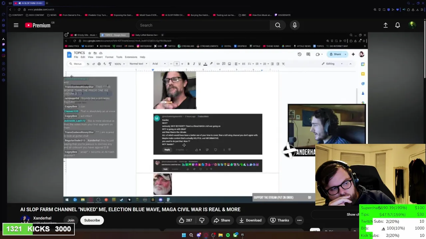Open 'Exposing the Gam...' bookmark
The width and height of the screenshot is (426, 239).
121,15
